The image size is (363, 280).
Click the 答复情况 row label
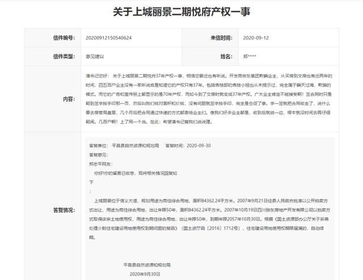coord(64,210)
